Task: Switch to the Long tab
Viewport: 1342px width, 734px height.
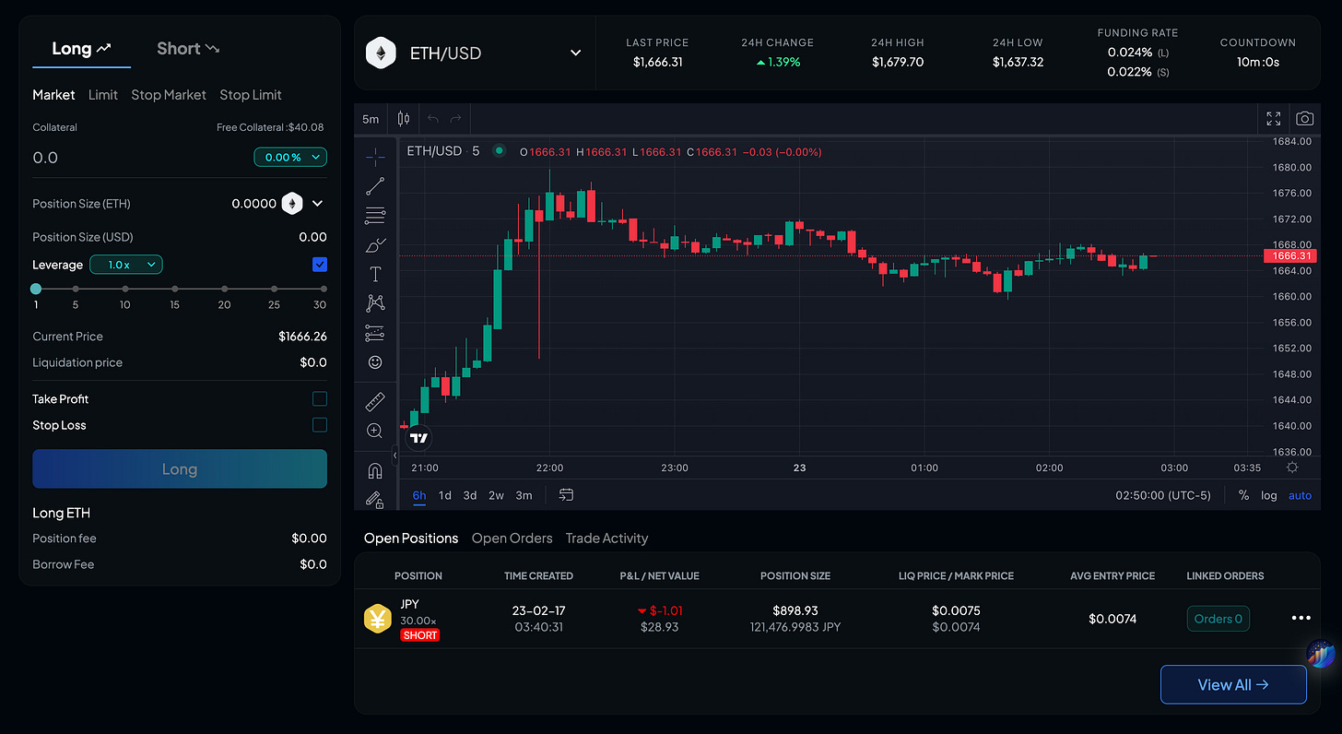Action: (81, 49)
